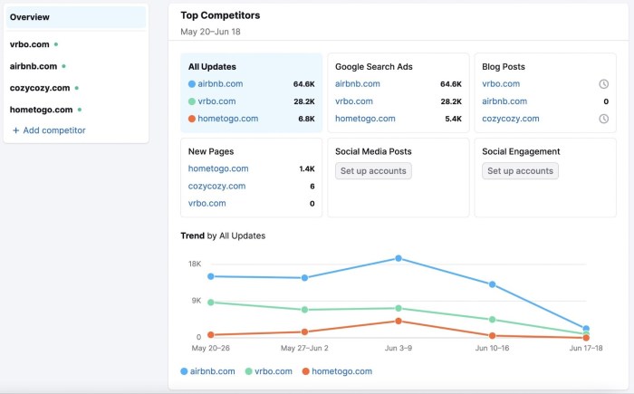Image resolution: width=634 pixels, height=394 pixels.
Task: Click the Social Engagement card heading
Action: [521, 151]
